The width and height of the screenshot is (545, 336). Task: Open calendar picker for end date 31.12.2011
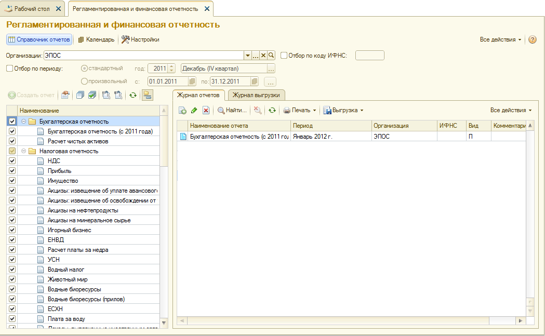pos(255,82)
